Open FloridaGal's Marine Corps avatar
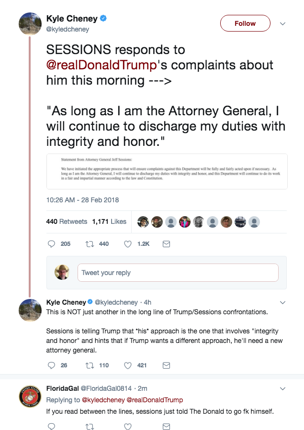The width and height of the screenshot is (304, 430). pos(30,397)
